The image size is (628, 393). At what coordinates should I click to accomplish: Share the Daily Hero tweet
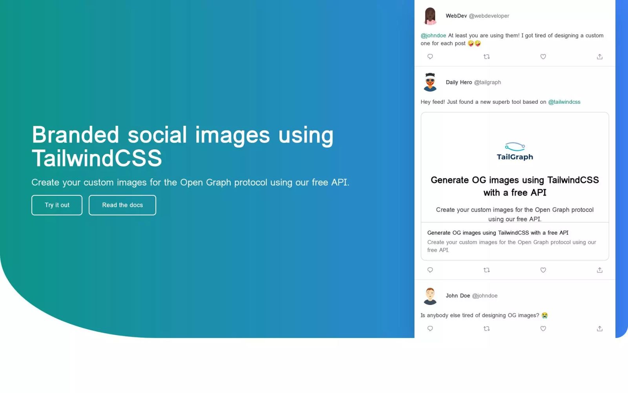600,270
